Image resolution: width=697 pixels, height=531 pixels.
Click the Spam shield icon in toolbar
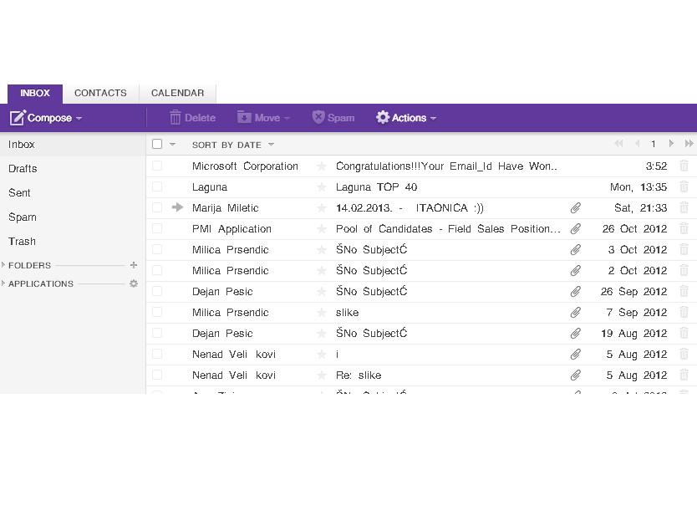point(318,117)
